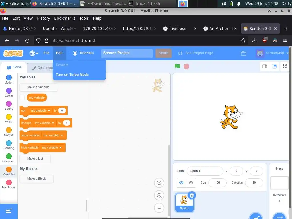
Task: Zoom out on the code workspace
Action: [x=159, y=195]
